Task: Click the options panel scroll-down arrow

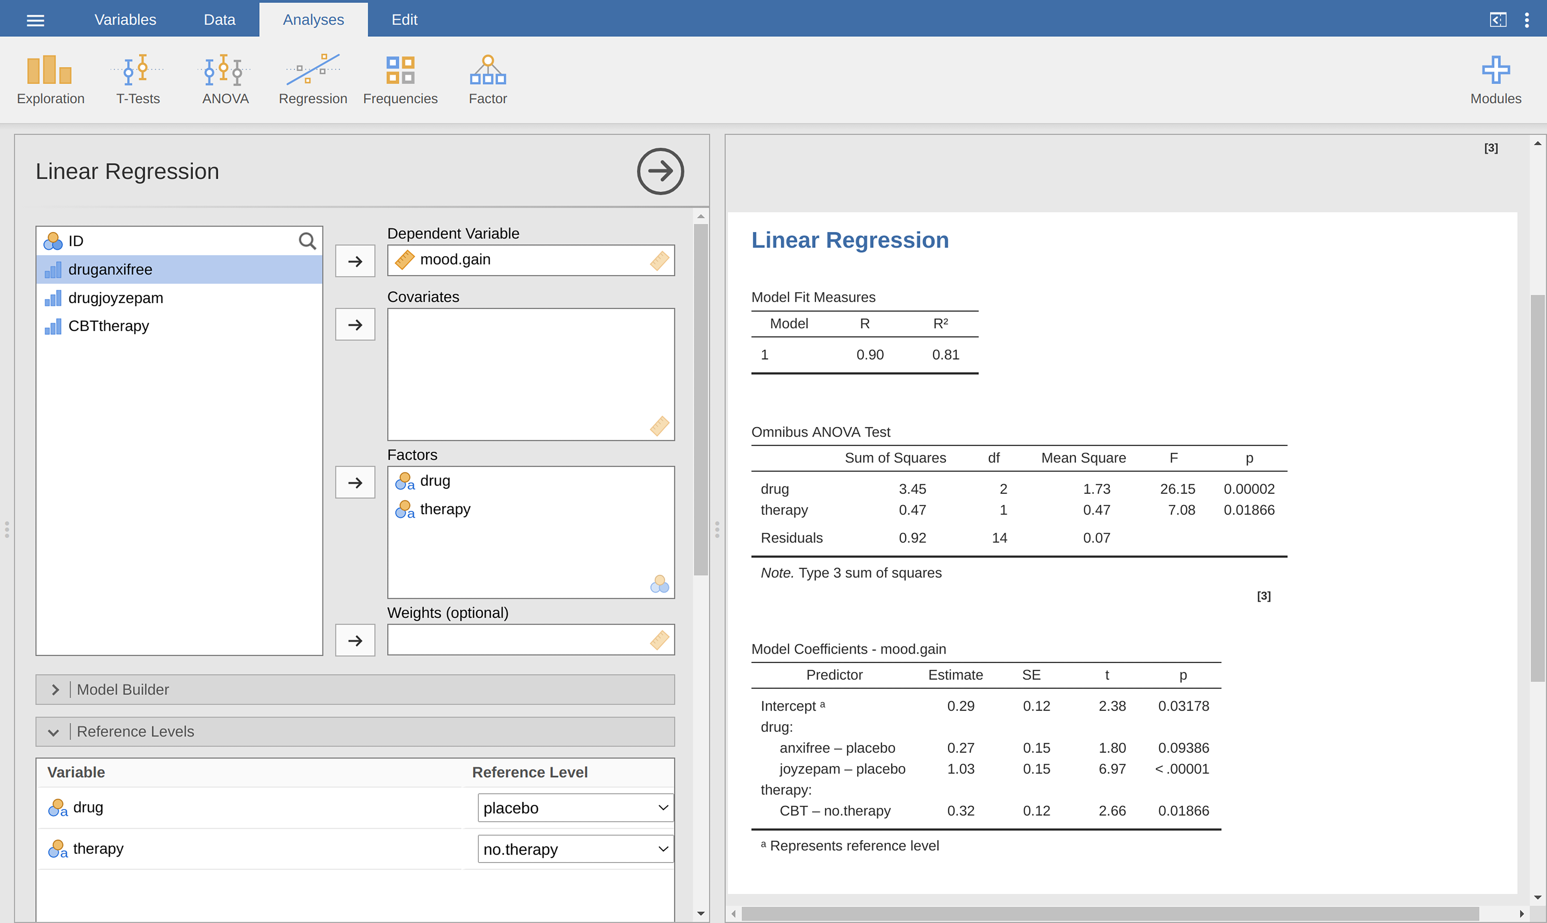Action: tap(701, 914)
